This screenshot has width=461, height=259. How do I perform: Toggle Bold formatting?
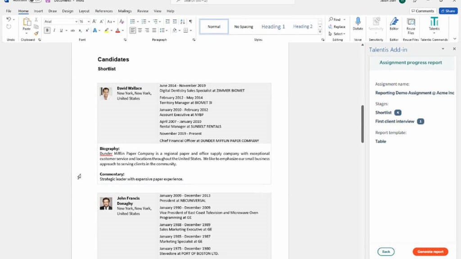tap(47, 31)
